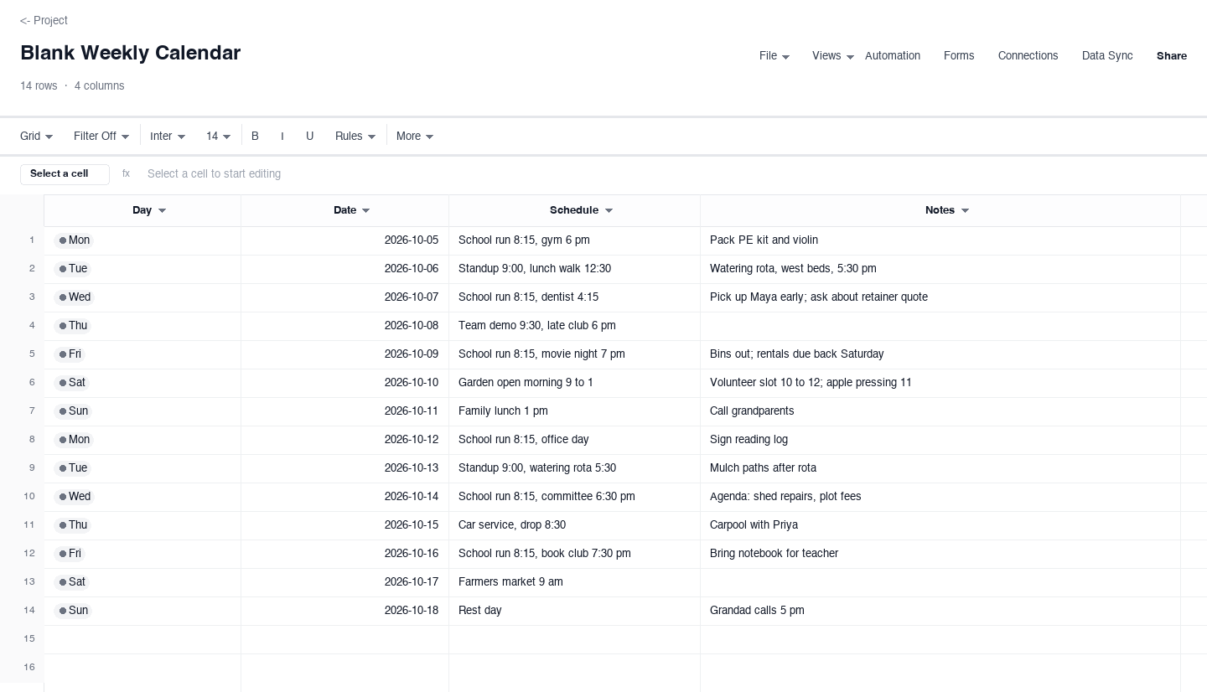The height and width of the screenshot is (692, 1207).
Task: Open the Grid view dropdown
Action: click(37, 136)
